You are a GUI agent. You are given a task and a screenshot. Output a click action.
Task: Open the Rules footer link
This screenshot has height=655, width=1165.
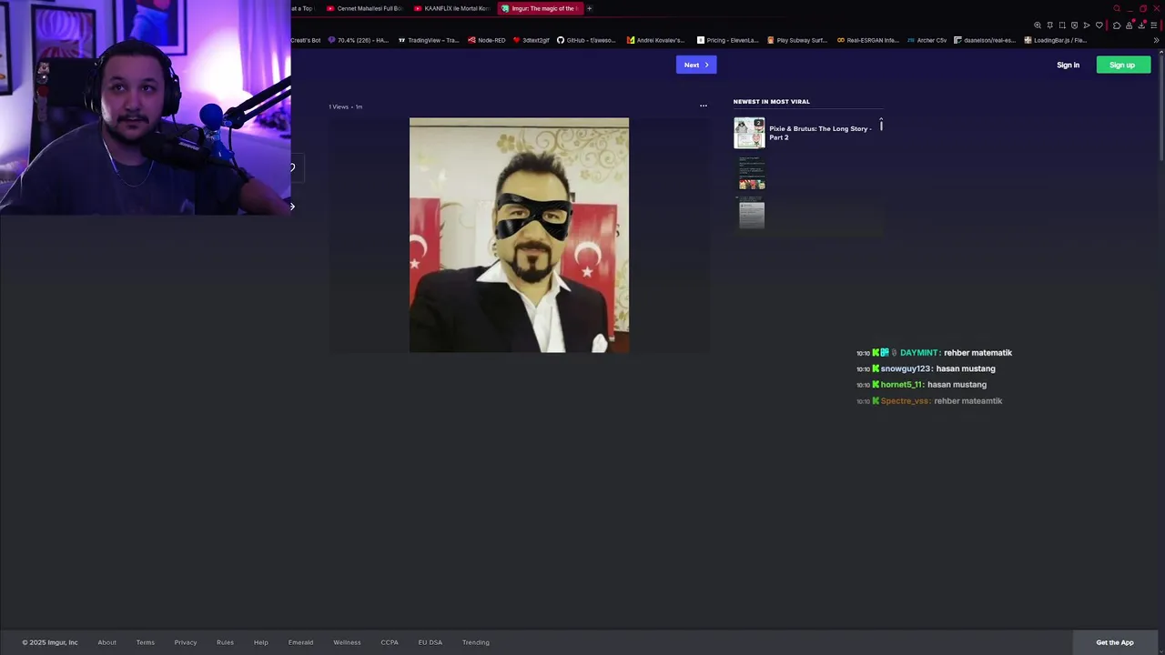[225, 642]
